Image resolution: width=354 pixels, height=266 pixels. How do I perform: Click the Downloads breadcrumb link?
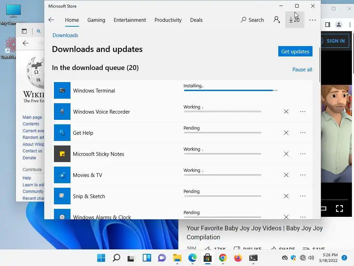point(65,35)
